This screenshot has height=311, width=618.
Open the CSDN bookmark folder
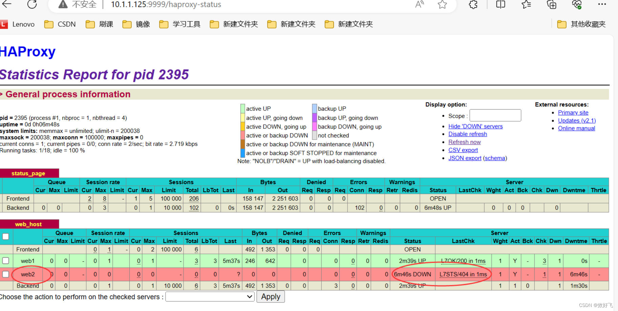tap(60, 24)
